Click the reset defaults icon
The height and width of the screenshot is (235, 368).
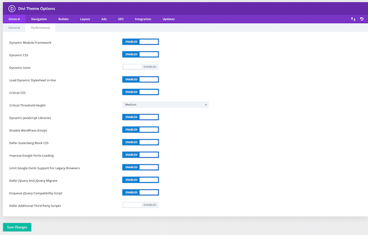point(362,19)
